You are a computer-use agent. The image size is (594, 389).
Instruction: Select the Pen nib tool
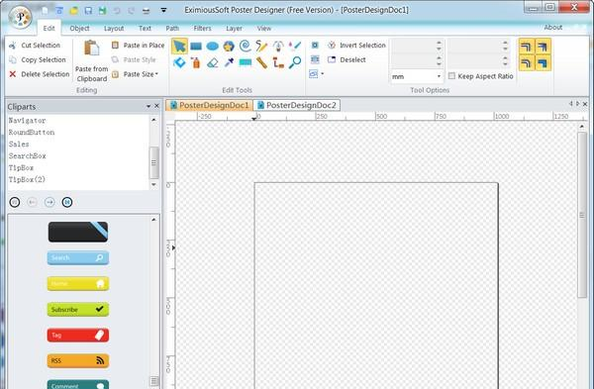pos(278,47)
